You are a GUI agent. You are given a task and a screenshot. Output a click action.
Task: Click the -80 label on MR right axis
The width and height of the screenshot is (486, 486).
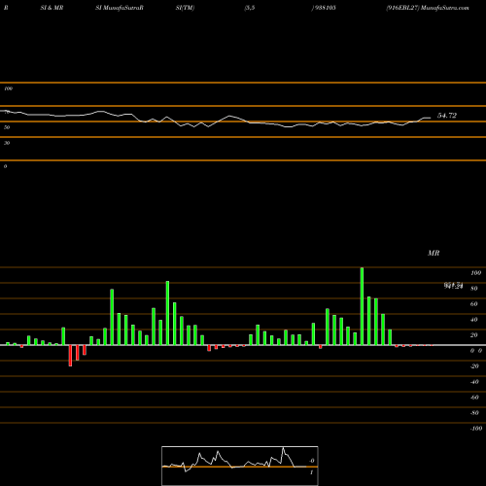[474, 413]
